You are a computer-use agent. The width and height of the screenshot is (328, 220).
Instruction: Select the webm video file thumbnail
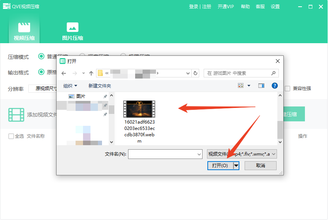(x=140, y=109)
